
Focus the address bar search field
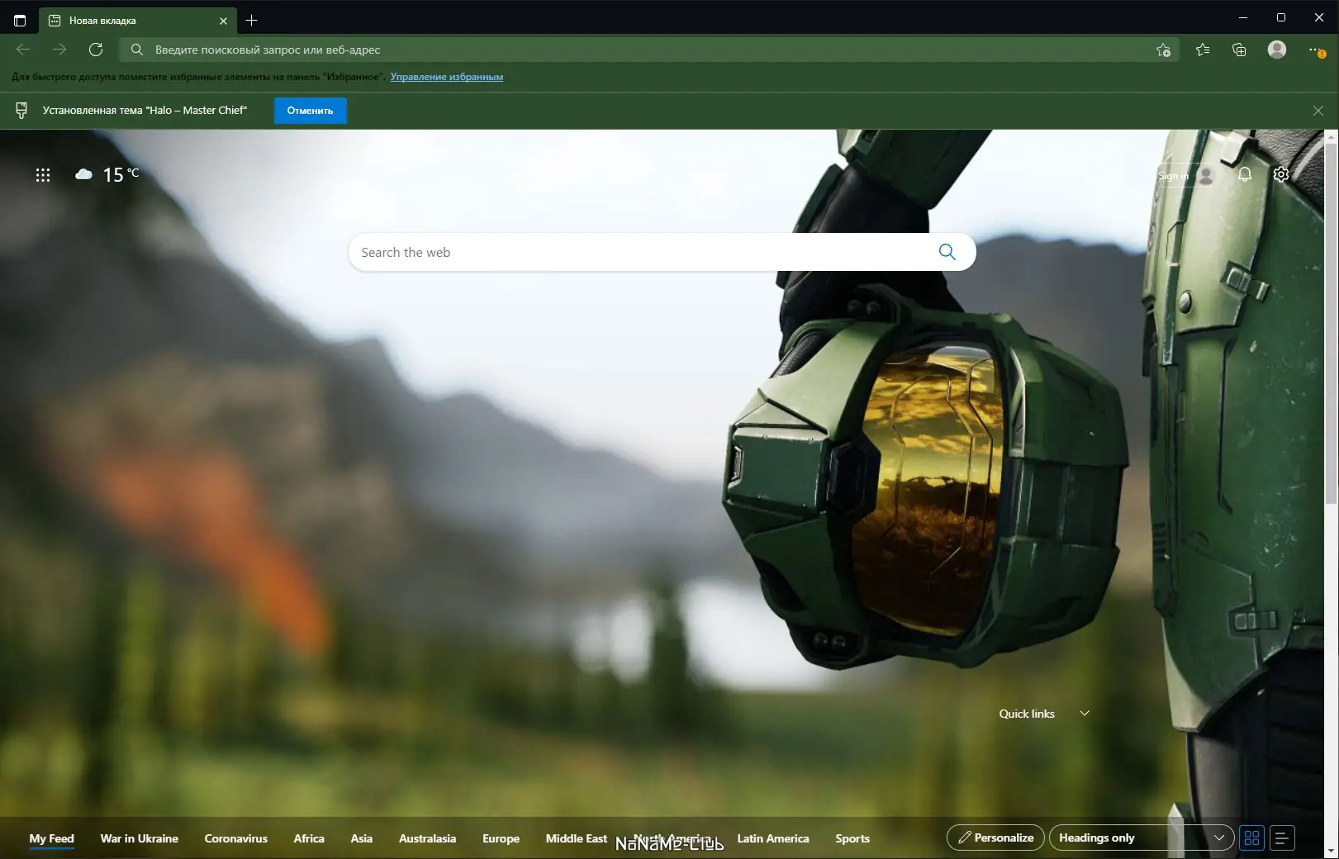pos(648,50)
